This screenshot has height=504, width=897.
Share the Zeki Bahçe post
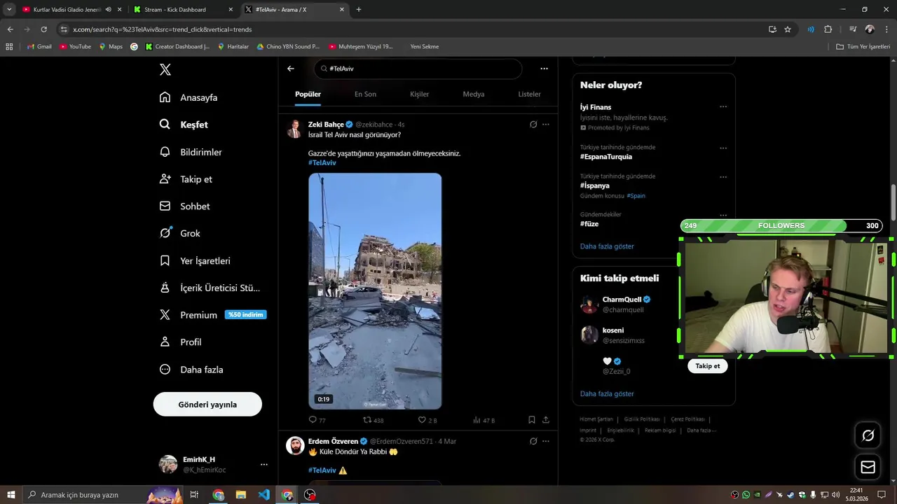(546, 420)
